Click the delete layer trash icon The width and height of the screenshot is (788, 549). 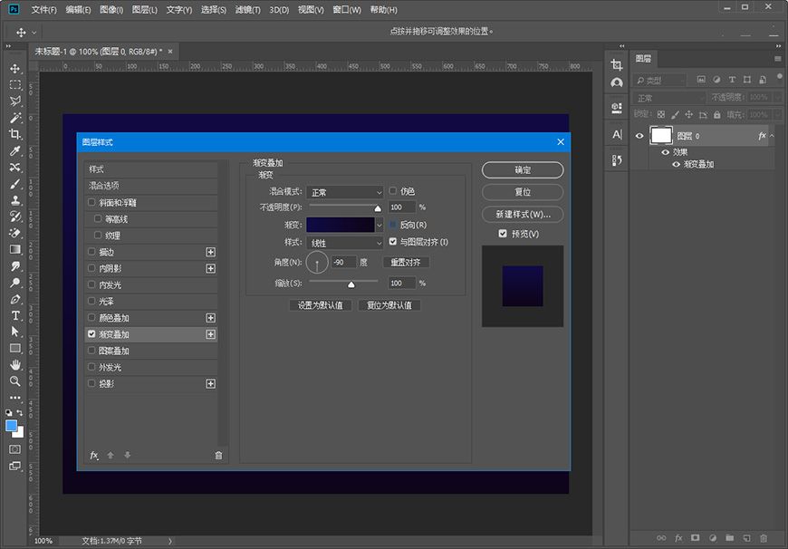point(764,538)
